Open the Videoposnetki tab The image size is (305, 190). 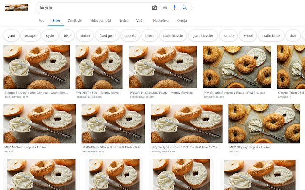pyautogui.click(x=101, y=21)
